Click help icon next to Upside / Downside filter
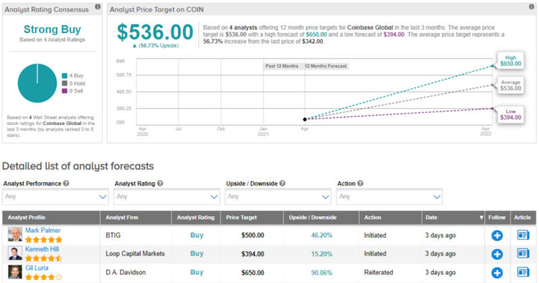 coord(282,183)
